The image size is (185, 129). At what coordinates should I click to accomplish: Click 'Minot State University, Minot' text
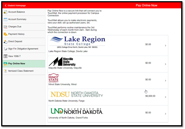(62, 84)
